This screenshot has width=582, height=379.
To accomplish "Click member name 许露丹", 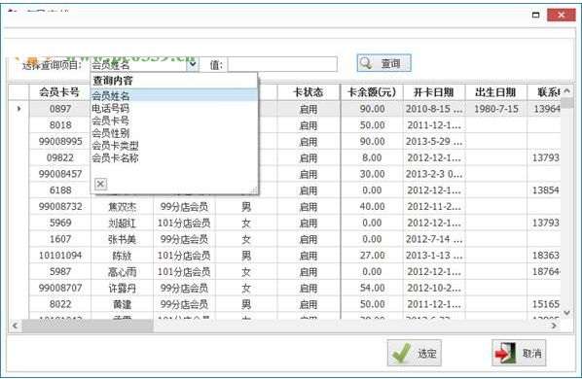I will tap(122, 288).
